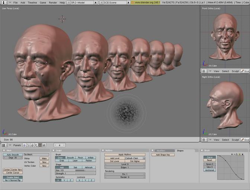Image resolution: width=250 pixels, height=190 pixels.
Task: Toggle the Airbrush option in Sculpt panel
Action: [x=89, y=167]
